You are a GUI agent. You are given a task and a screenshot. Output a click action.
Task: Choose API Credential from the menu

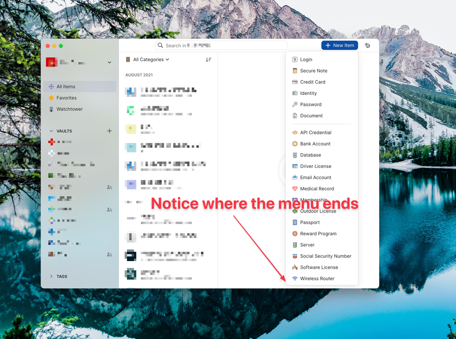(x=315, y=133)
